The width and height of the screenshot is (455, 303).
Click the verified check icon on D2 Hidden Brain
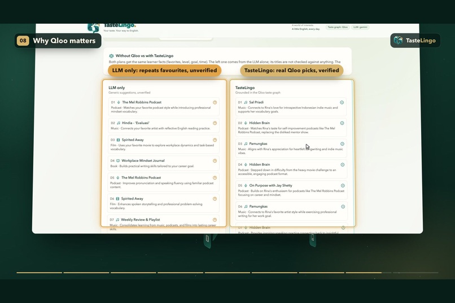342,123
